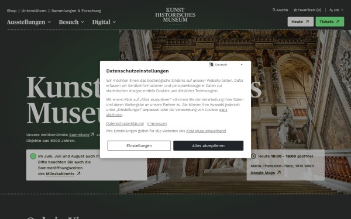Image resolution: width=351 pixels, height=219 pixels.
Task: Open Sammlungen & Forschung
Action: pyautogui.click(x=76, y=11)
